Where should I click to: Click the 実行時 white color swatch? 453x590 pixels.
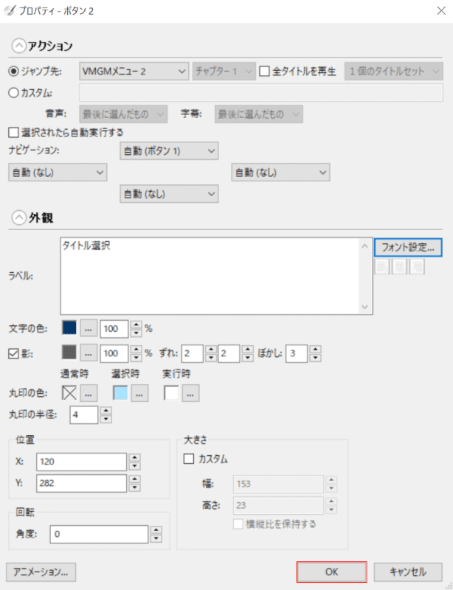[171, 393]
